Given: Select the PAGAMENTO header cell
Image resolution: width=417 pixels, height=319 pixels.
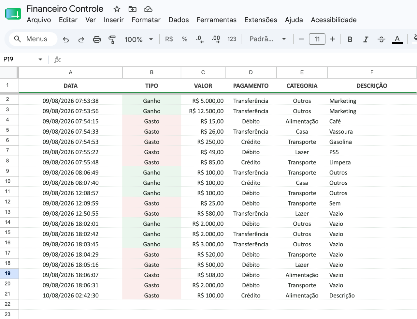Looking at the screenshot, I should tap(251, 86).
